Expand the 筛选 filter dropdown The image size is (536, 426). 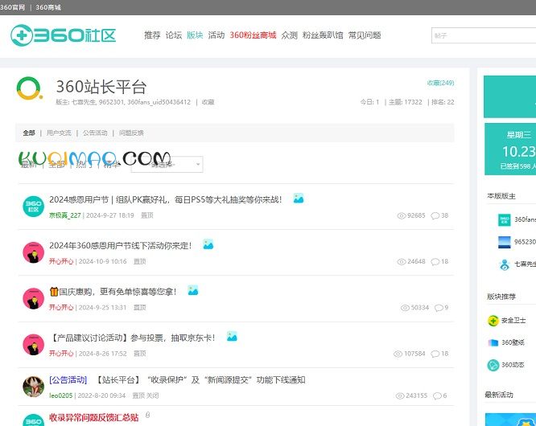(x=167, y=165)
